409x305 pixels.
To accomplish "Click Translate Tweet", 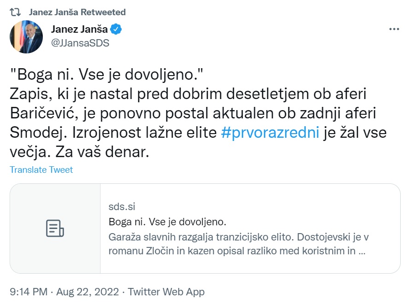I will point(41,170).
